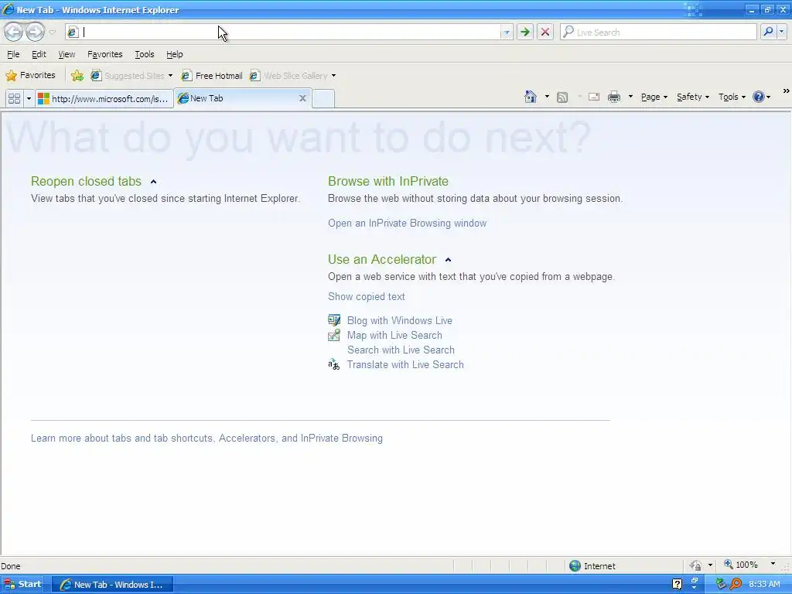
Task: Click the Blog with Windows Live icon
Action: click(334, 320)
